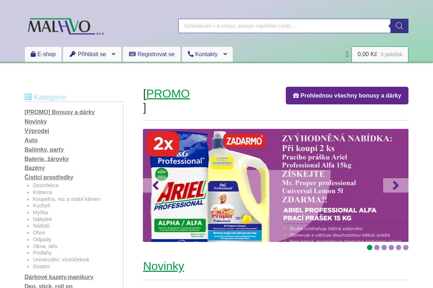Open the Novinky heading link
The image size is (433, 288).
(x=163, y=266)
